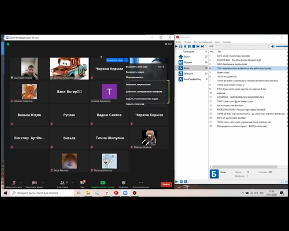
Task: Click the small play icon in Soundpad bottom bar
Action: tap(176, 181)
